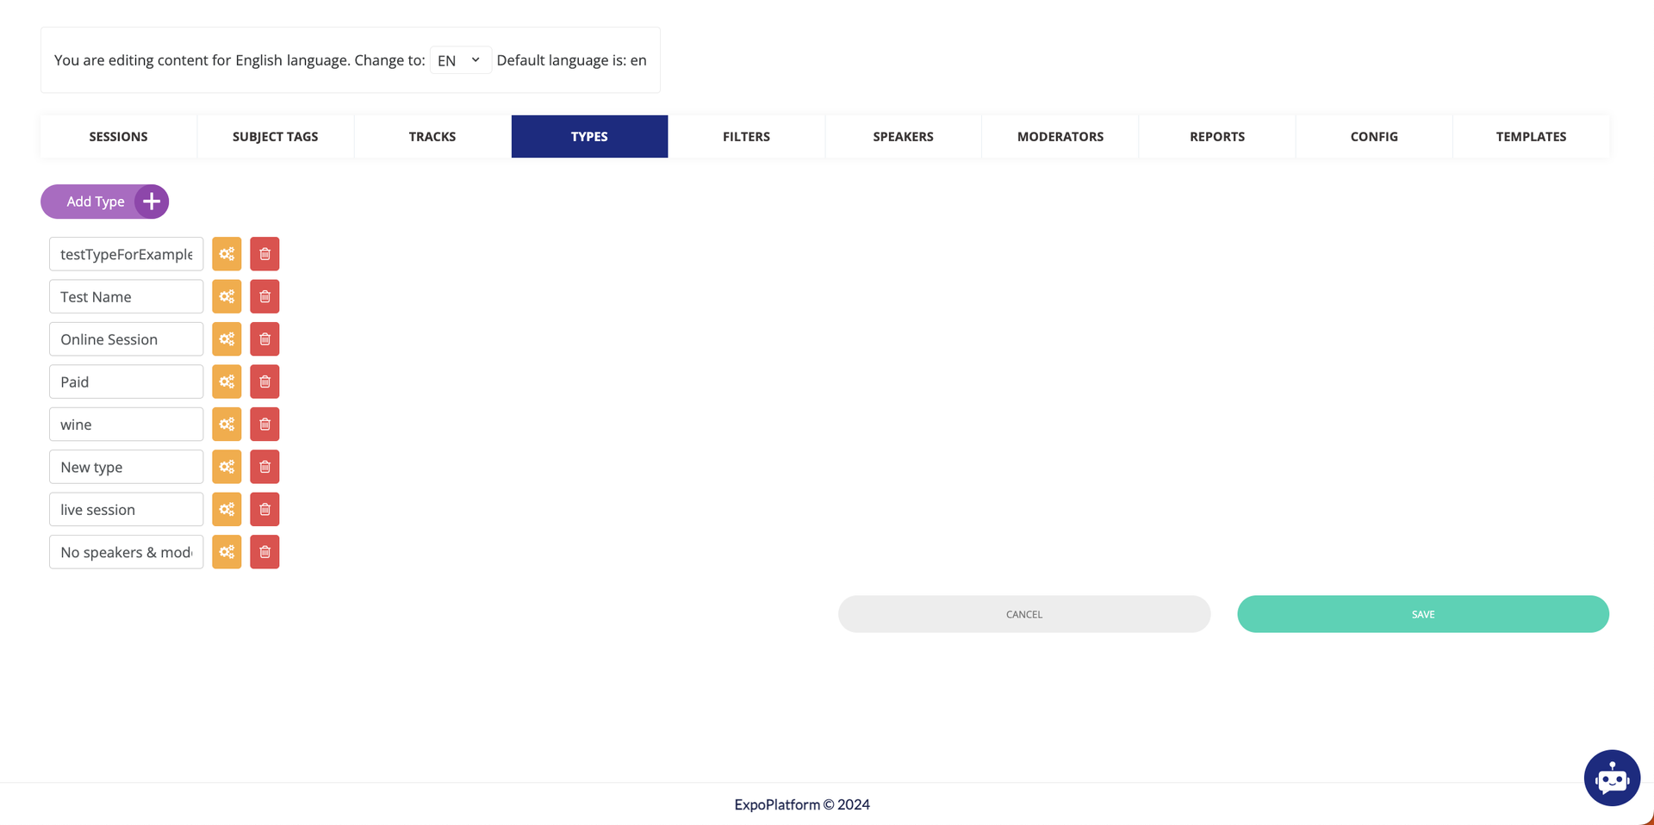Viewport: 1654px width, 825px height.
Task: Open settings for testTypeForExample type
Action: (227, 254)
